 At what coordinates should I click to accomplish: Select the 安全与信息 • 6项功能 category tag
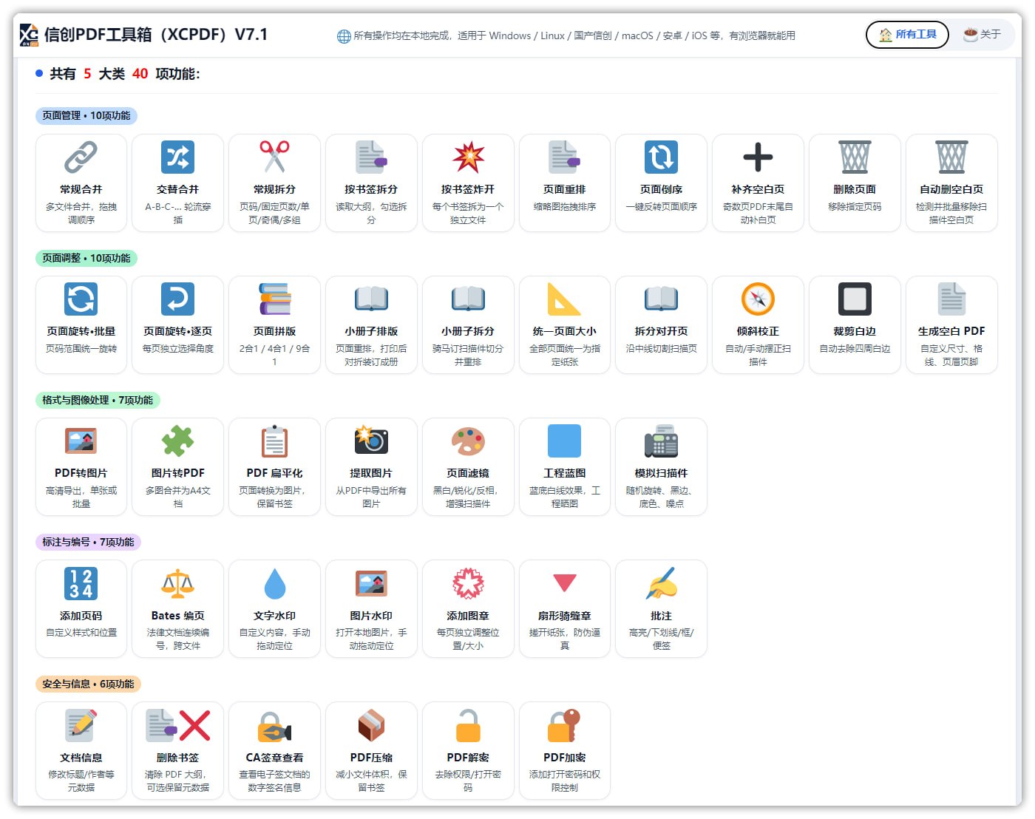click(x=88, y=684)
